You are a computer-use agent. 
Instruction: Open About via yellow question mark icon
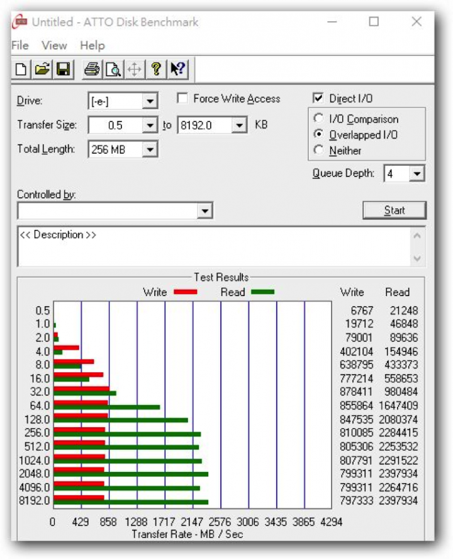point(156,69)
